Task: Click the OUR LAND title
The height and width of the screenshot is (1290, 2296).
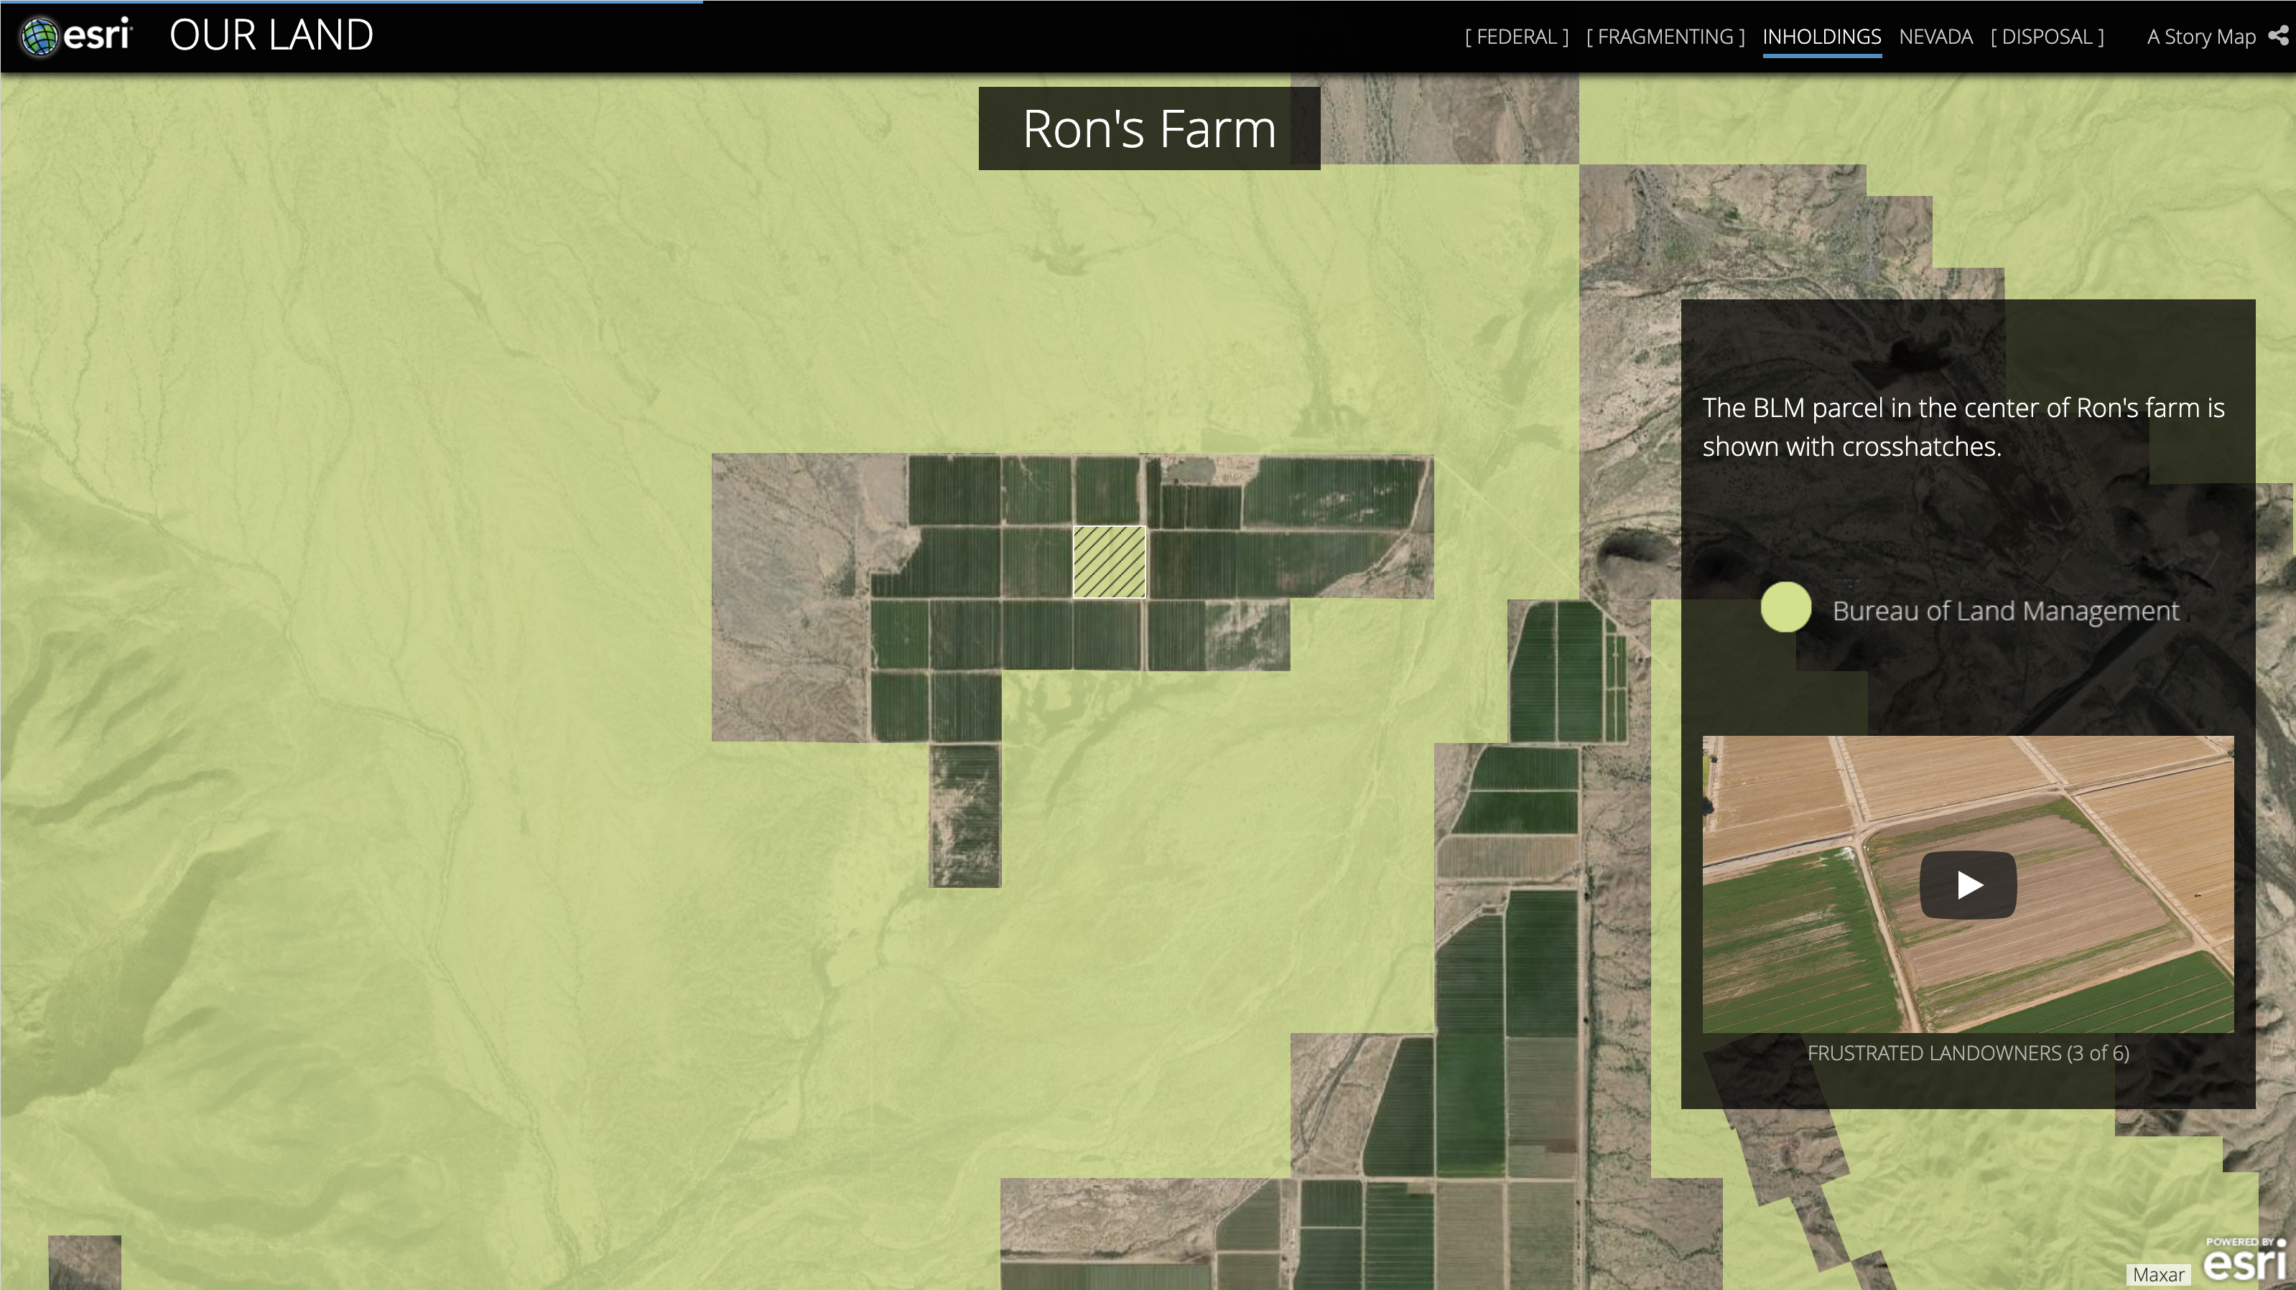Action: [x=271, y=36]
